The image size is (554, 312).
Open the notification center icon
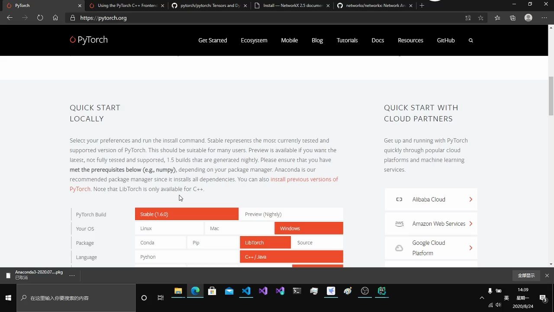[x=543, y=298]
